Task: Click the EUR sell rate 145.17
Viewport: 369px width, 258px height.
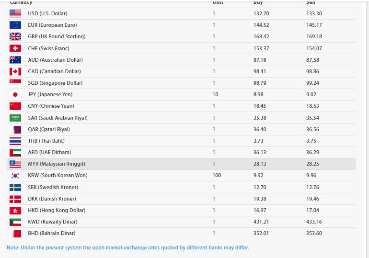Action: point(314,25)
